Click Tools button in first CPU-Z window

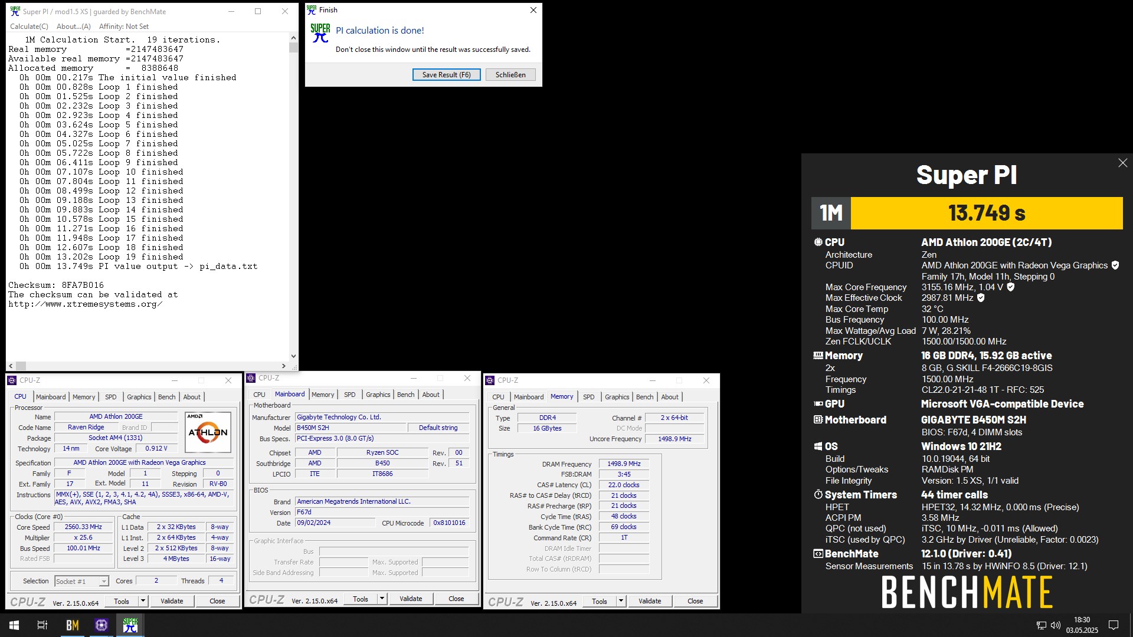point(122,601)
